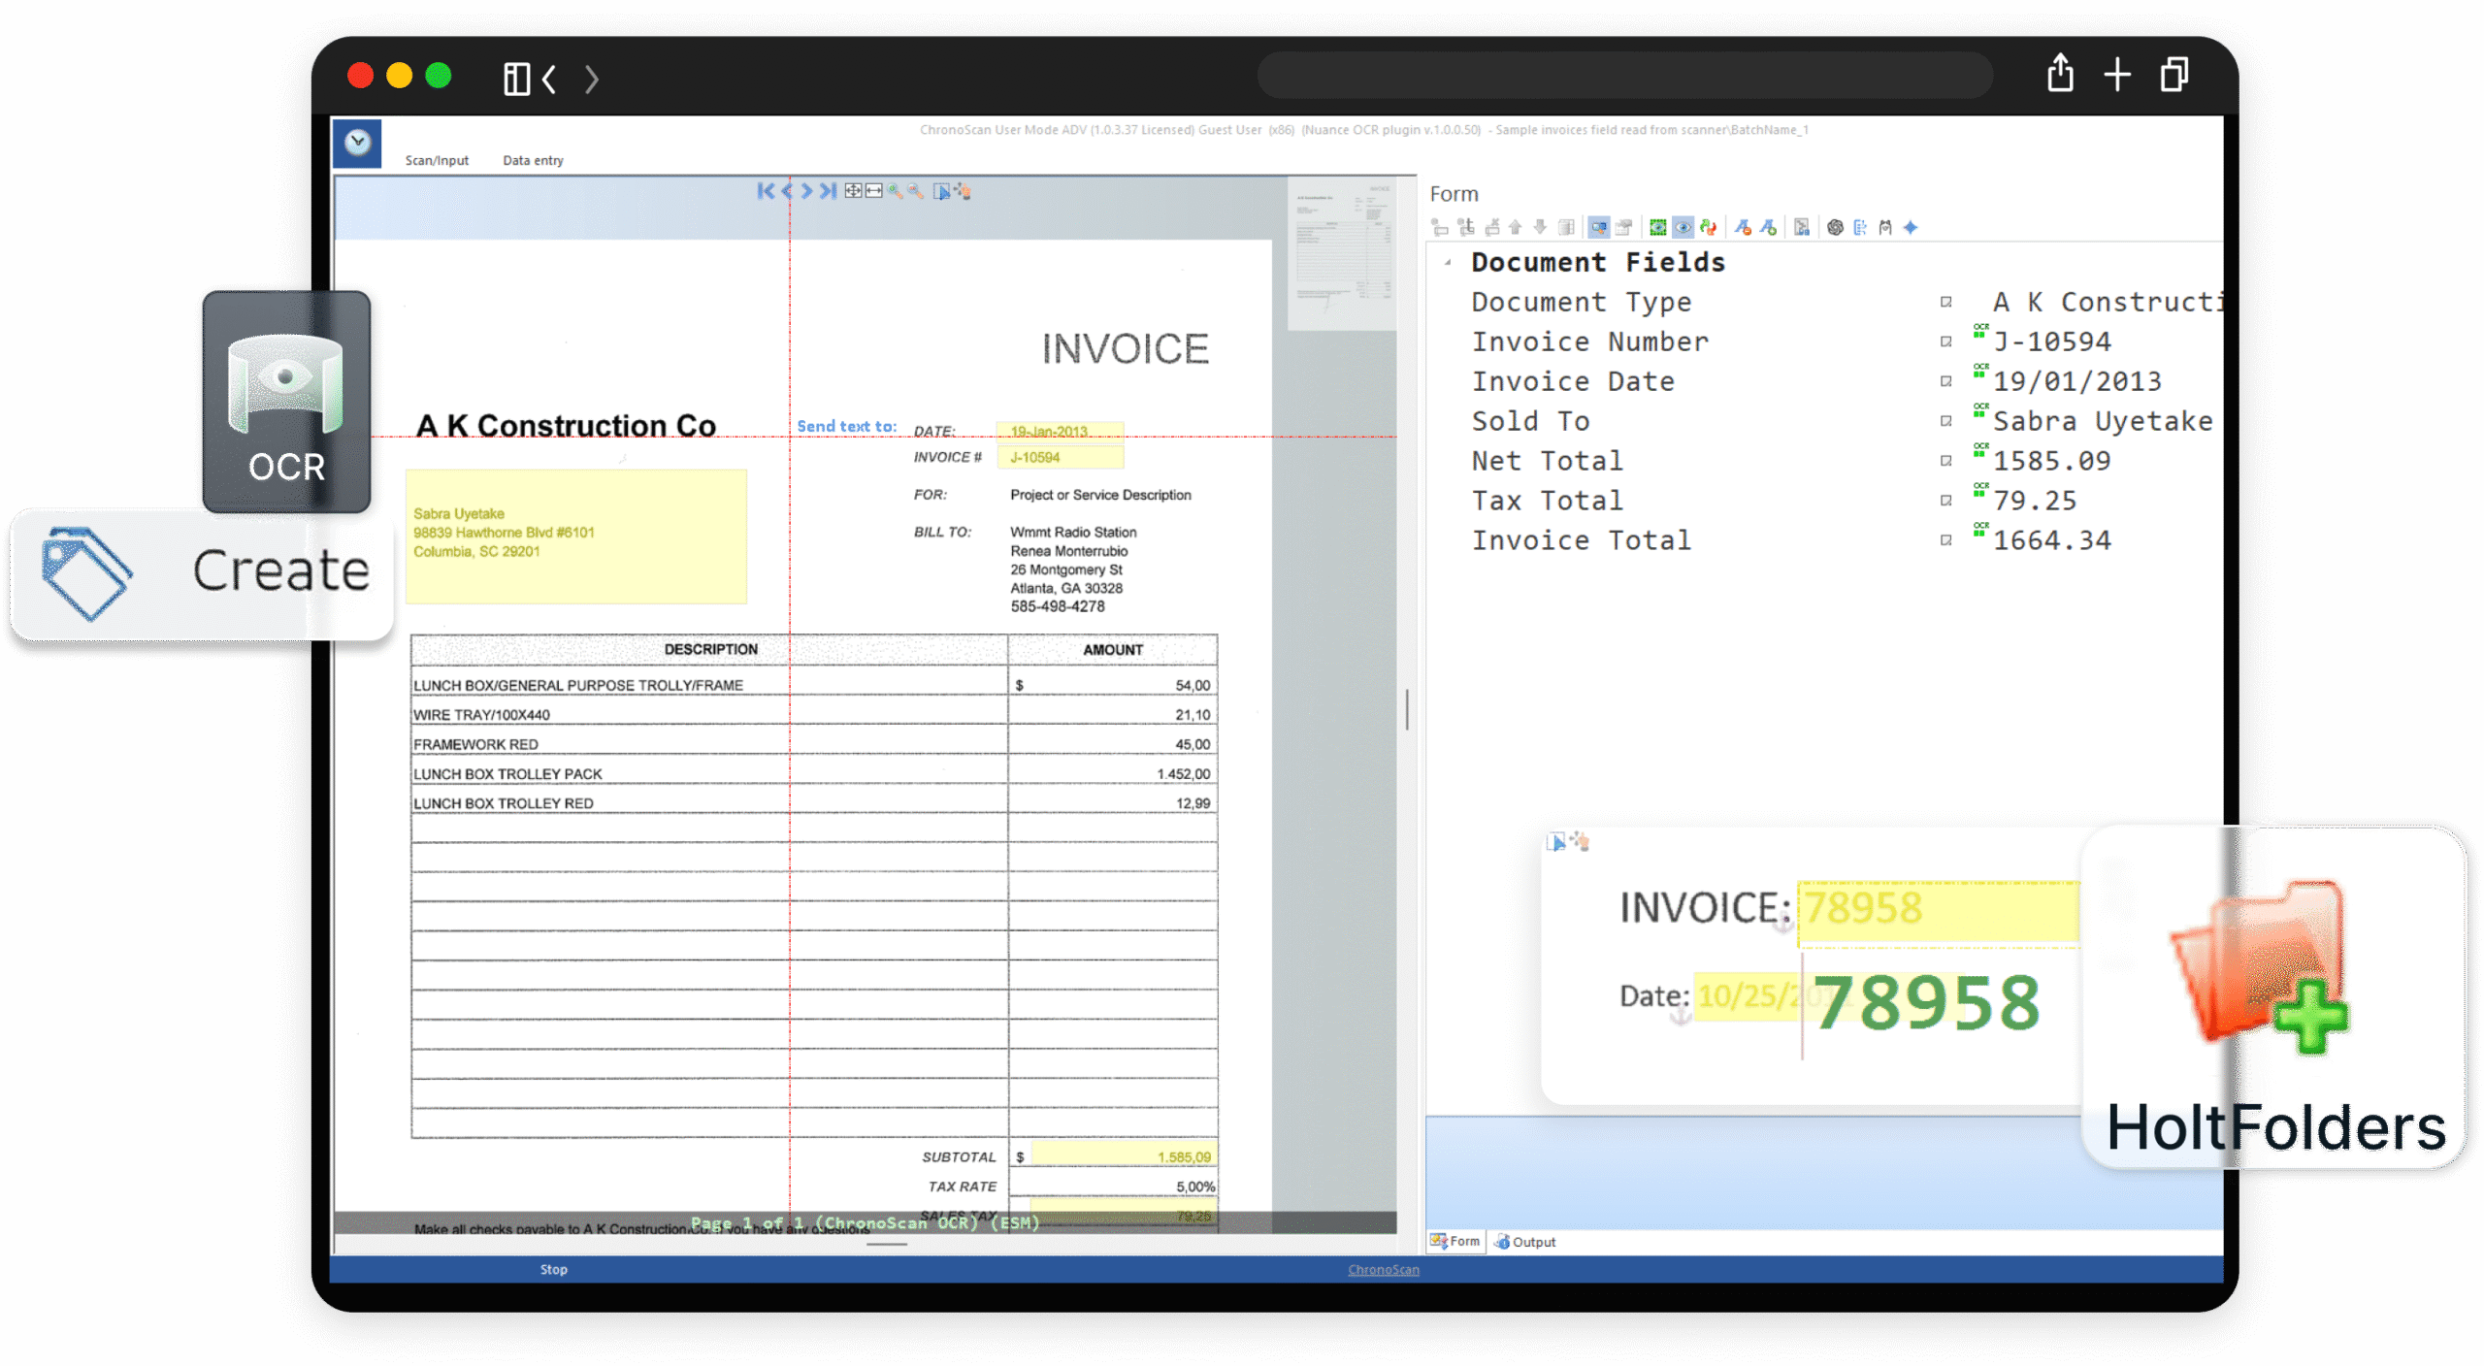Toggle the checkbox beside Net Total field

point(1945,461)
